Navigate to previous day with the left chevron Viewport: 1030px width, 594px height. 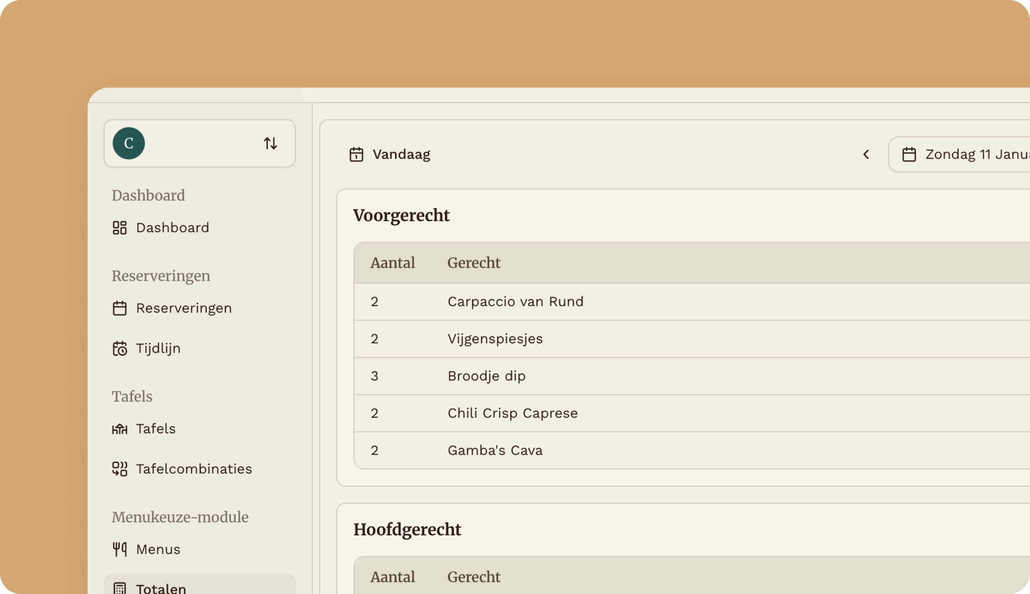click(866, 154)
